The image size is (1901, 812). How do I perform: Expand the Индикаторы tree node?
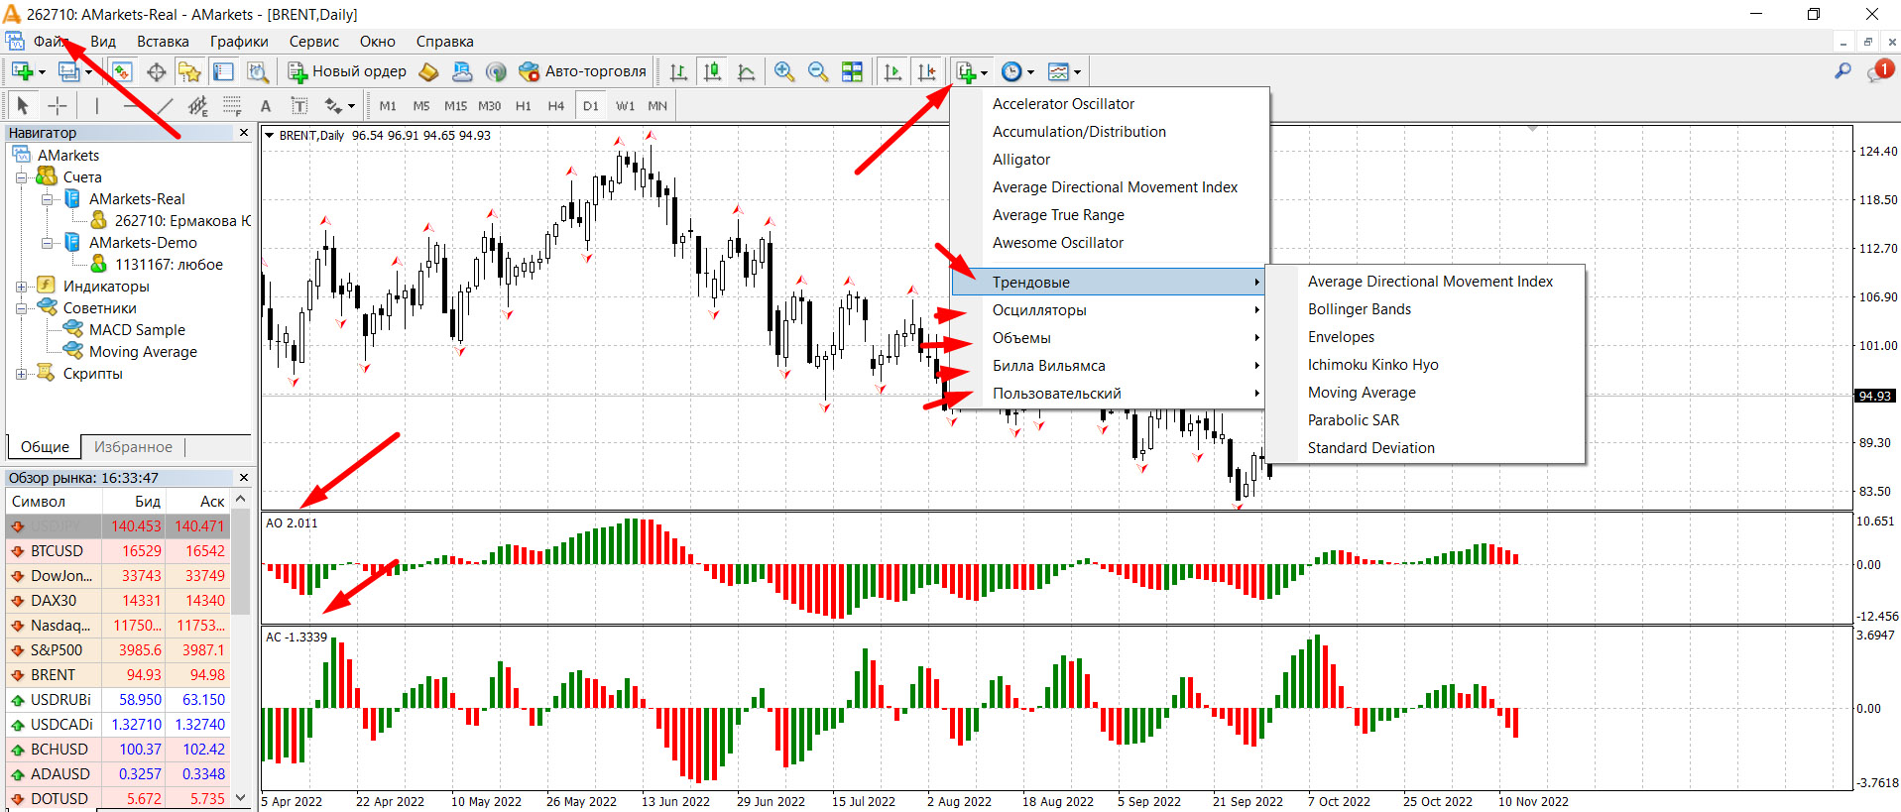(x=21, y=287)
